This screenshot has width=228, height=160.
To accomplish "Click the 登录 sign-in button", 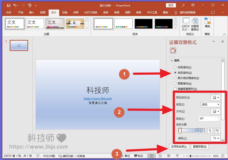I will tap(171, 5).
